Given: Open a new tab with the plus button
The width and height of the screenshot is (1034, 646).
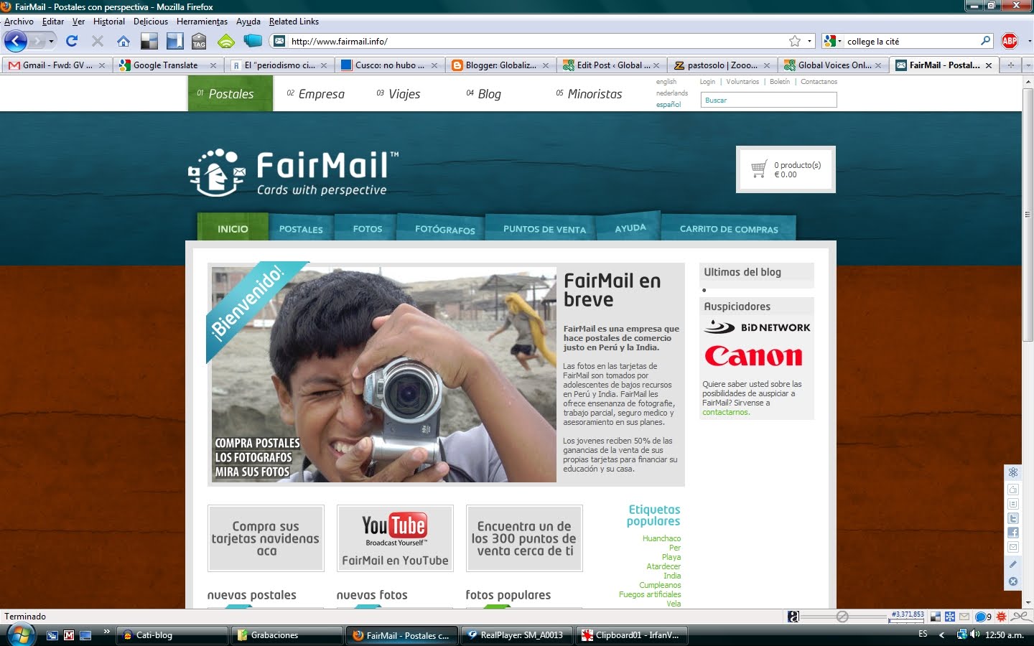Looking at the screenshot, I should [1010, 65].
